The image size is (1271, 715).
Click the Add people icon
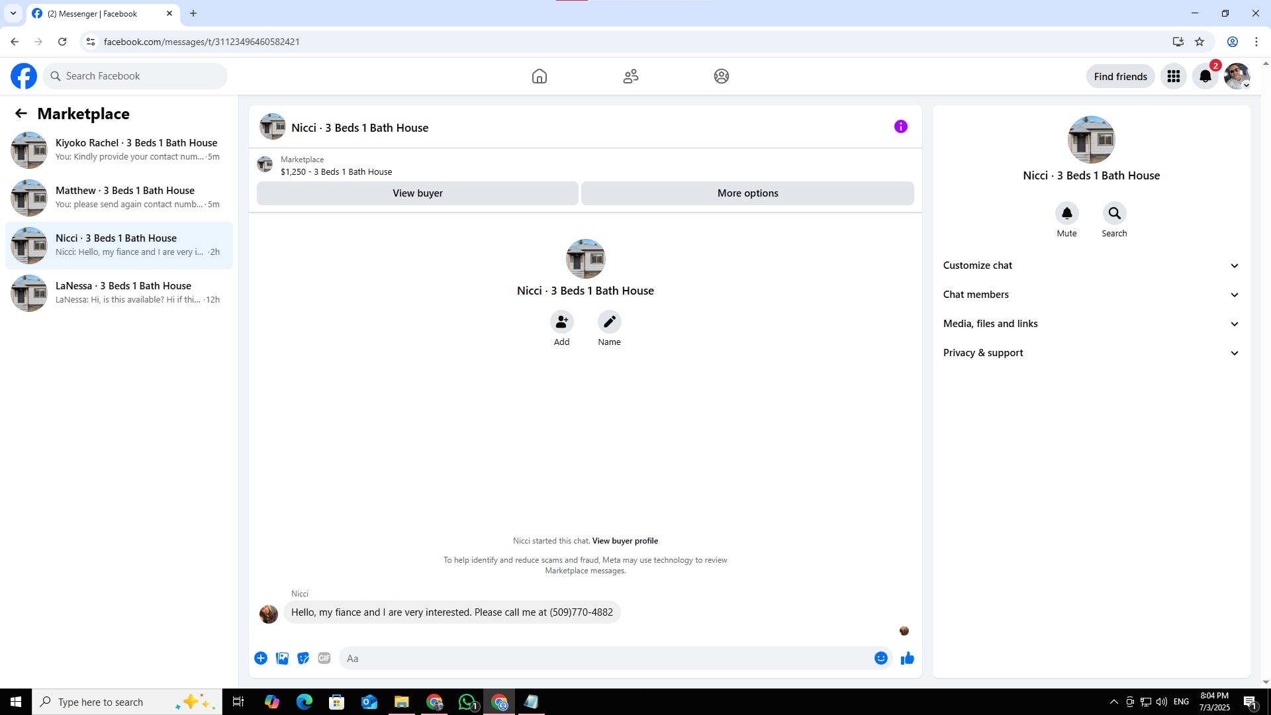[x=561, y=322]
